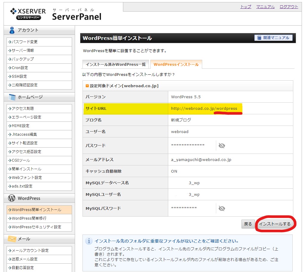
Task: Select バックアップ in the sidebar
Action: click(x=39, y=59)
